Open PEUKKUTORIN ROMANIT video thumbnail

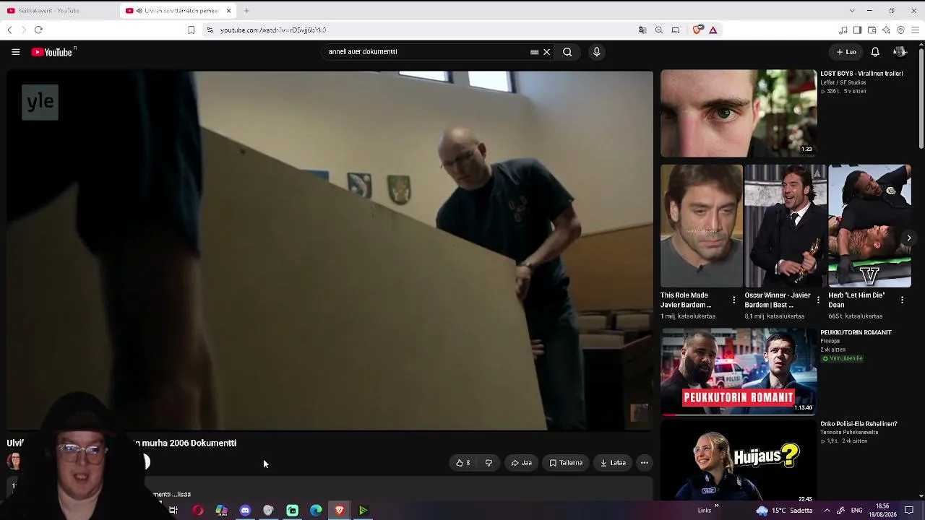point(739,371)
